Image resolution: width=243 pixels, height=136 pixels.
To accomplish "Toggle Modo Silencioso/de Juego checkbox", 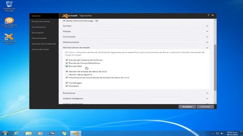I will [x=64, y=21].
